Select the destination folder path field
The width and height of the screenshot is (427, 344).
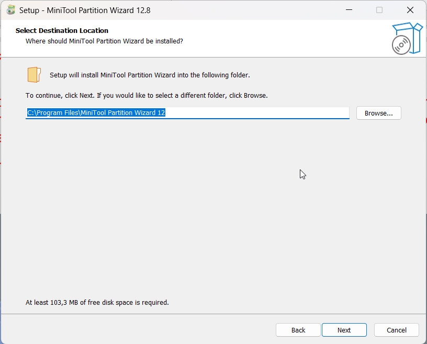coord(187,112)
